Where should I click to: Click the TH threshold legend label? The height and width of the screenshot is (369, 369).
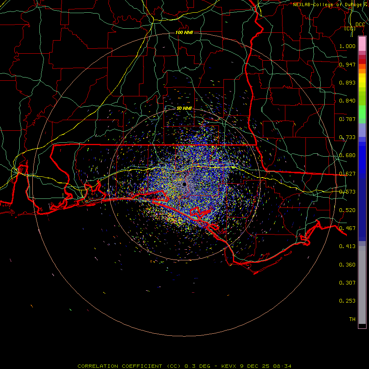click(352, 319)
